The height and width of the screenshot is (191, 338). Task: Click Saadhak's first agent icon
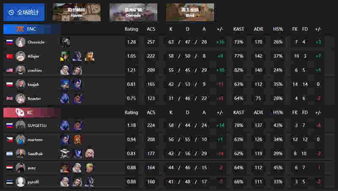point(65,153)
